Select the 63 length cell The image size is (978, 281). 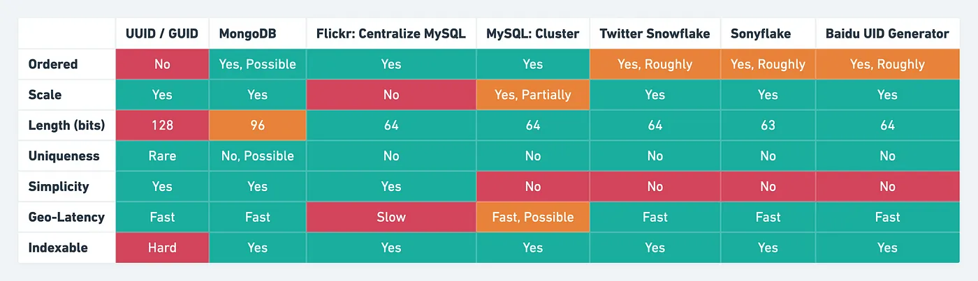pyautogui.click(x=768, y=126)
